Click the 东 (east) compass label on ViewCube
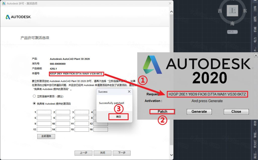 point(245,11)
